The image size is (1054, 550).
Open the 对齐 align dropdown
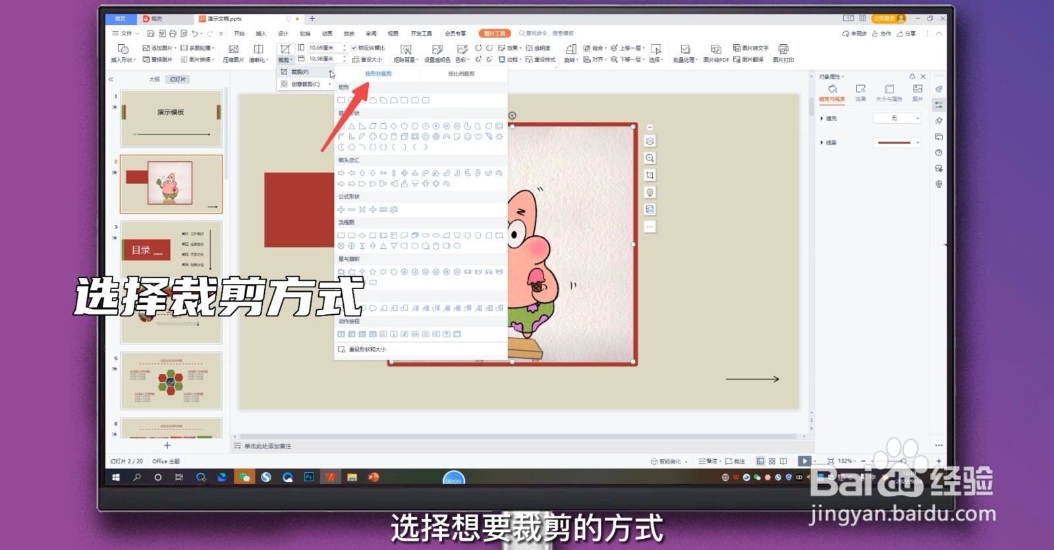click(595, 59)
